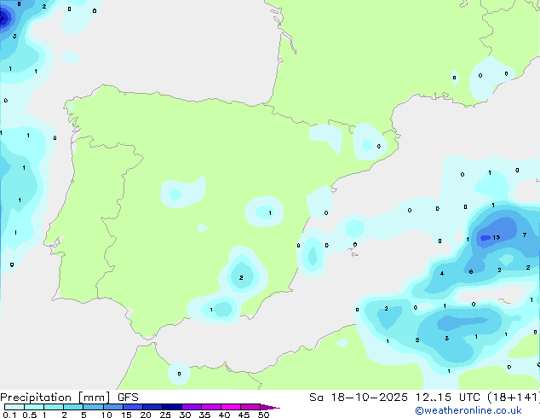Click the '7' precipitation value on map
Viewport: 540px width, 418px height.
click(x=524, y=235)
